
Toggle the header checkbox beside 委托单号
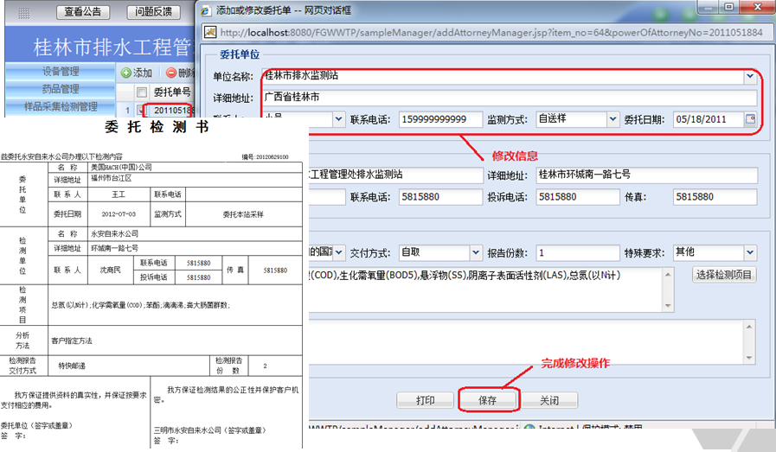[x=142, y=92]
